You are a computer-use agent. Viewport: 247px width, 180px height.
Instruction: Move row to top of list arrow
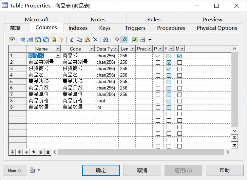point(12,152)
